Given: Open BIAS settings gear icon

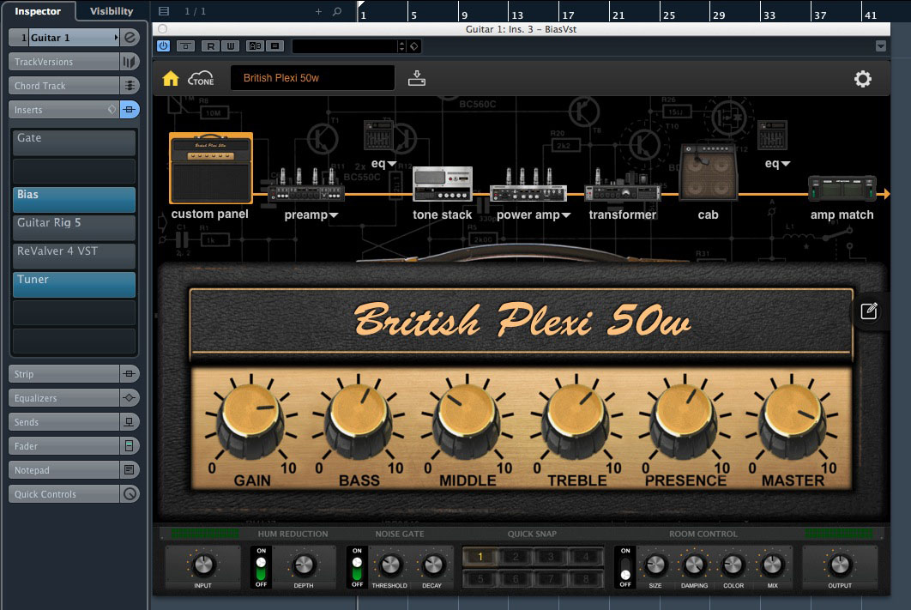Looking at the screenshot, I should [862, 79].
